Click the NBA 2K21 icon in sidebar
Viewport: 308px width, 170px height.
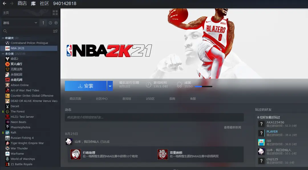[x=7, y=48]
